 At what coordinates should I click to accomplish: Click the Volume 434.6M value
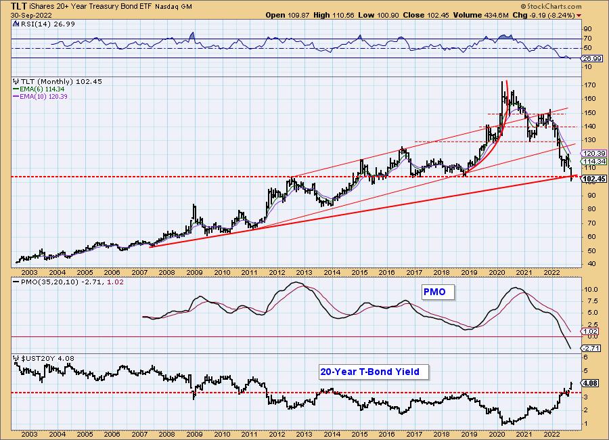coord(480,15)
